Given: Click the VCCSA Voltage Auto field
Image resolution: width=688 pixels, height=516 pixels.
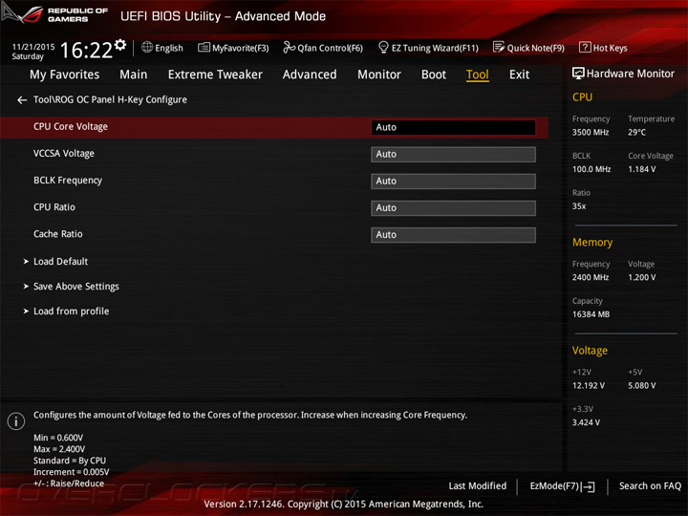Looking at the screenshot, I should 453,155.
